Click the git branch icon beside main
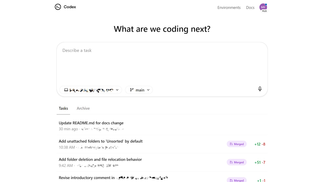324x182 pixels. (x=132, y=90)
